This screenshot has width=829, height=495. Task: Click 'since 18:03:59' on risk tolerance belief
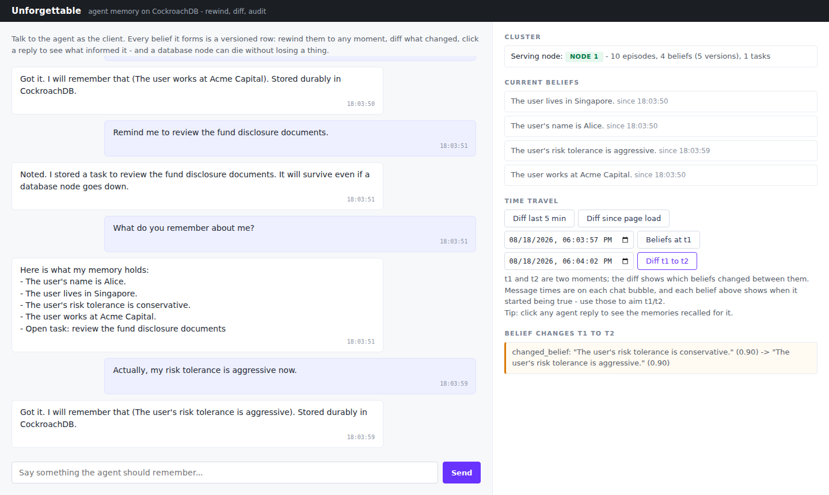coord(685,151)
